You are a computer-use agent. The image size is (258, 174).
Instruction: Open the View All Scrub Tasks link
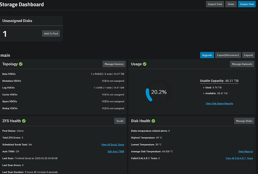pyautogui.click(x=113, y=145)
